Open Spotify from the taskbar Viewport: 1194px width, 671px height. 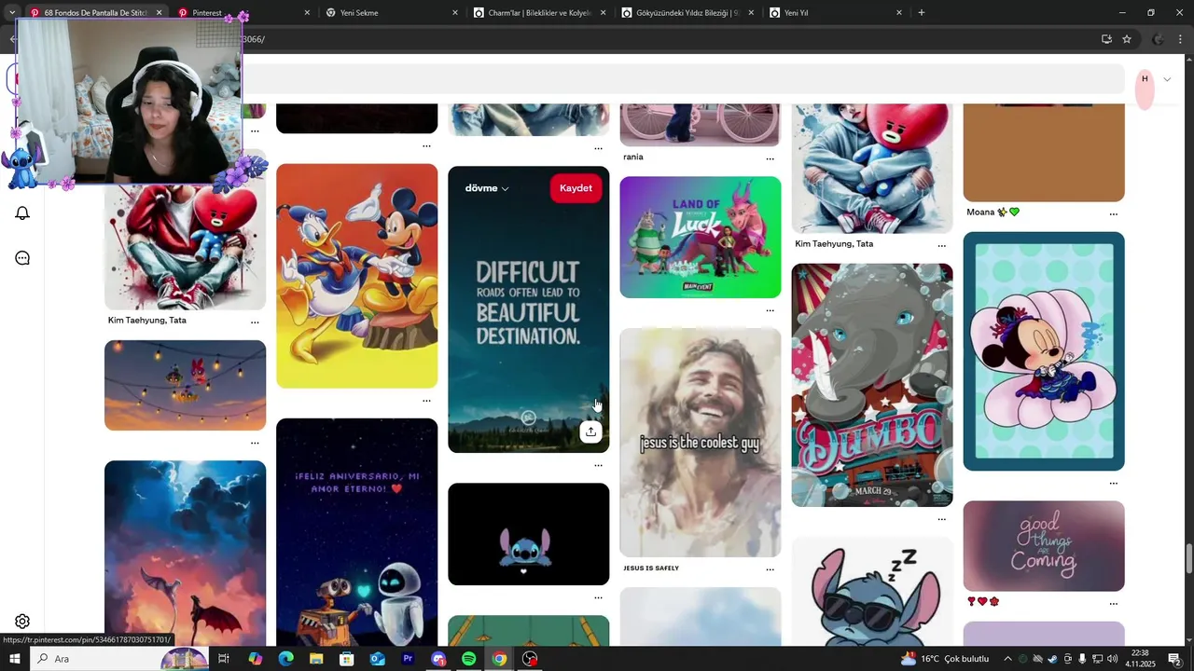pyautogui.click(x=469, y=659)
